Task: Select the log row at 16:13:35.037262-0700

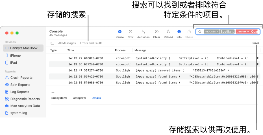Action: [x=154, y=64]
